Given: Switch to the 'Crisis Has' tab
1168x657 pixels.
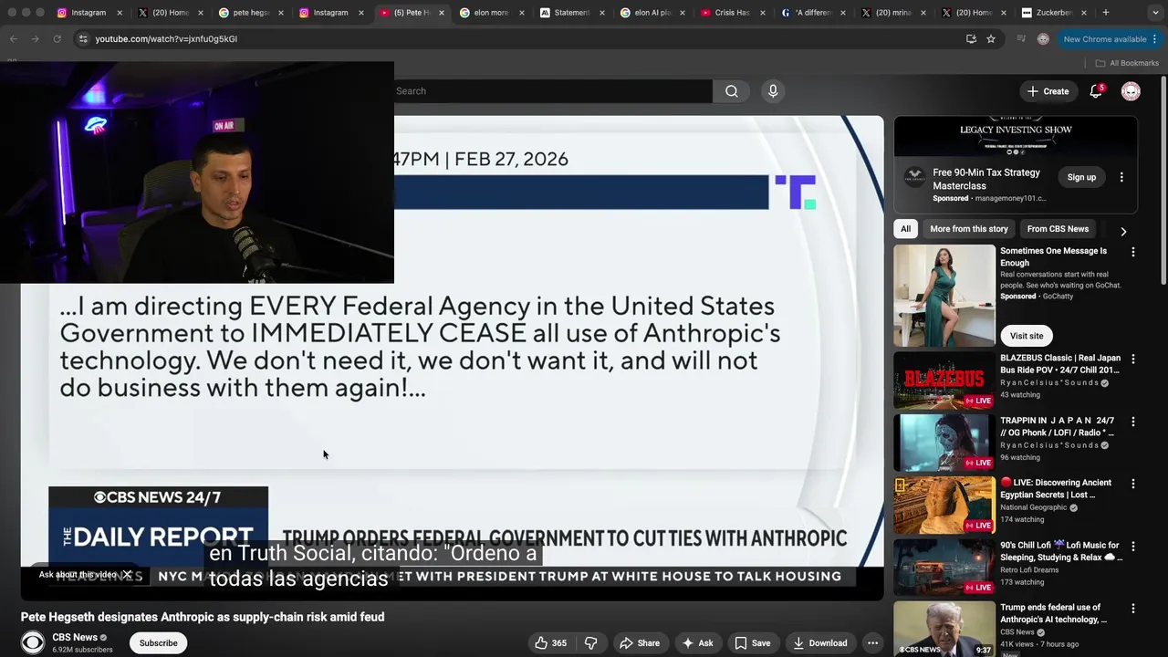Looking at the screenshot, I should click(732, 13).
